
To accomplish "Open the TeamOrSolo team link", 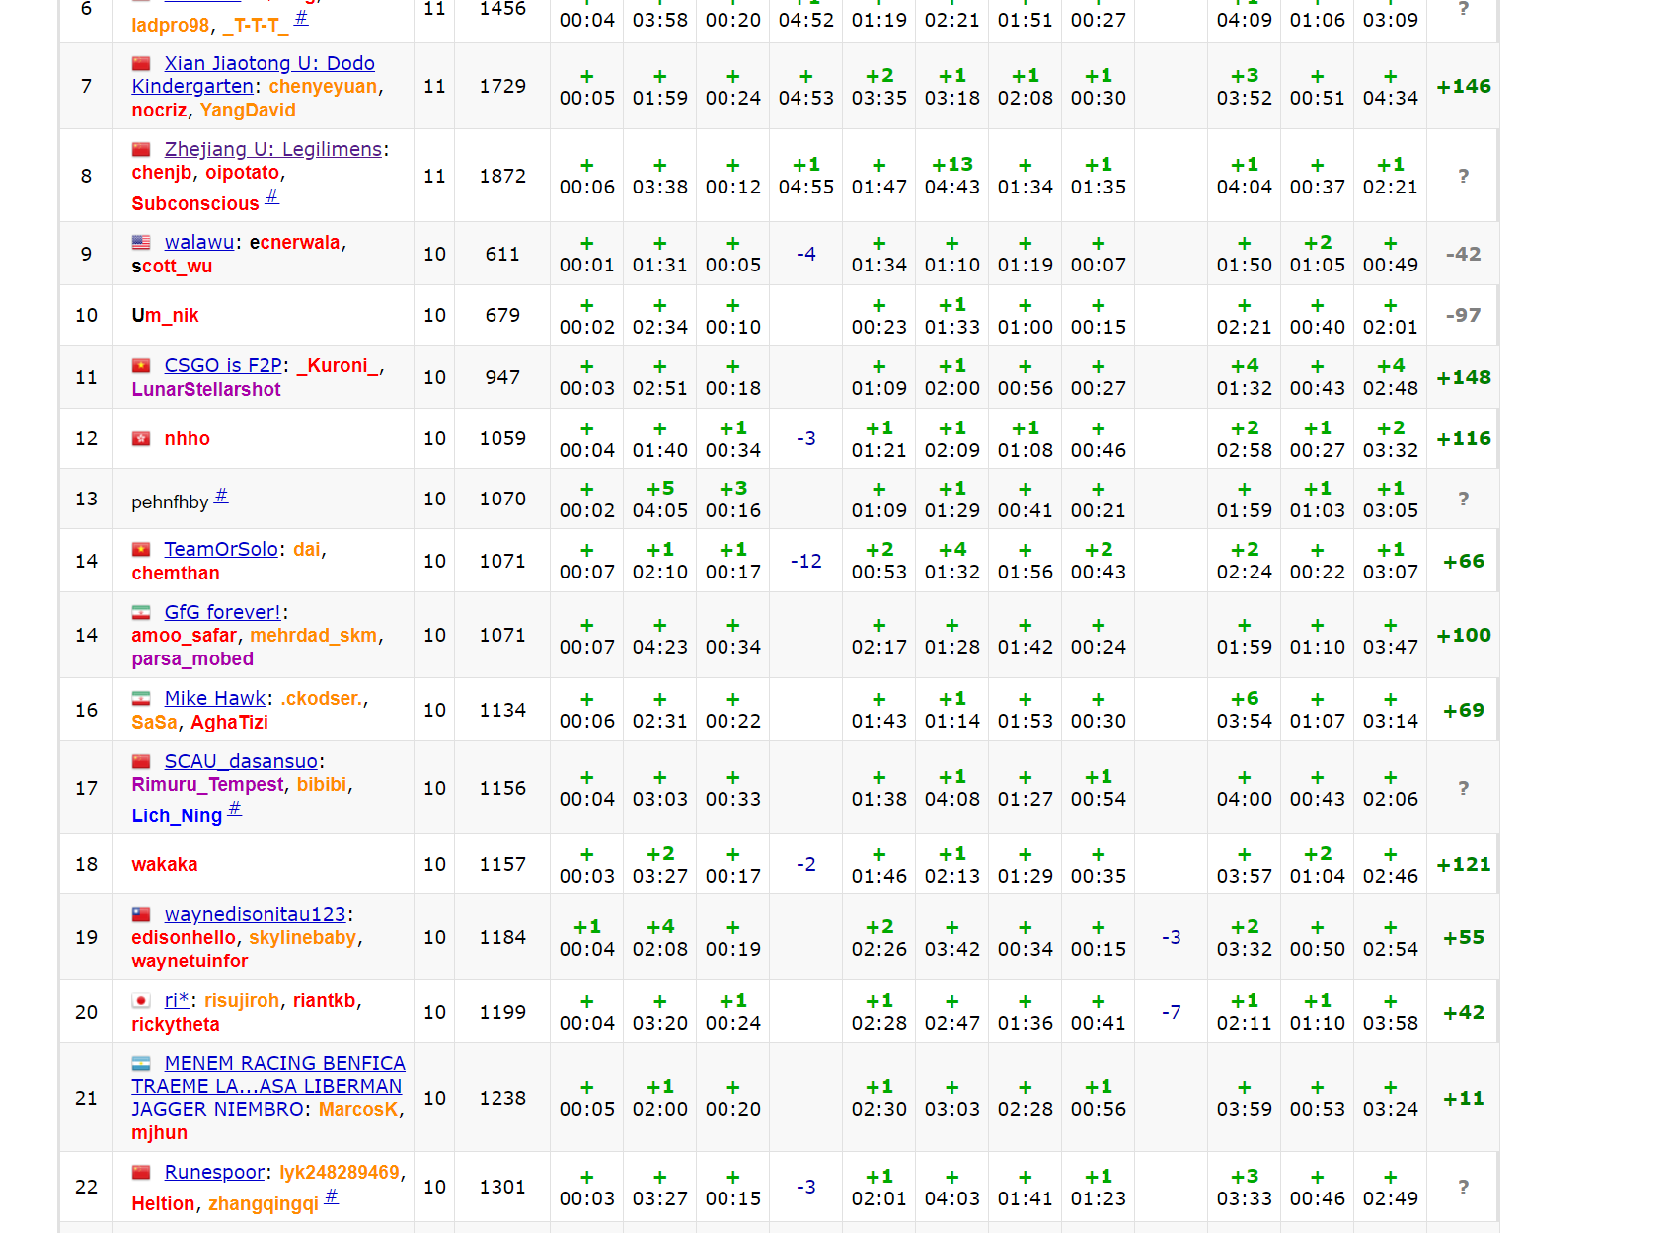I will coord(221,549).
